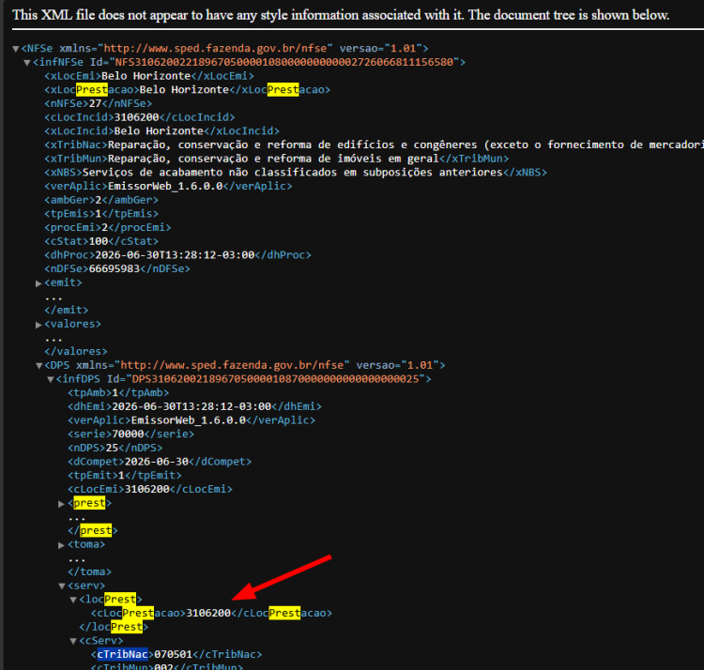Viewport: 704px width, 670px height.
Task: Collapse the infDPS node
Action: coord(51,380)
